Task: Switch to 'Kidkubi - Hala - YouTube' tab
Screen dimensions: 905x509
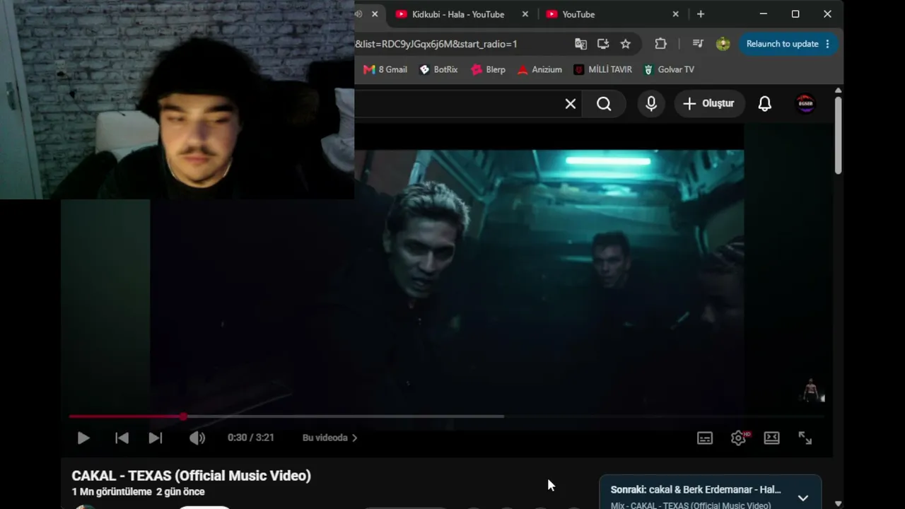Action: [458, 14]
